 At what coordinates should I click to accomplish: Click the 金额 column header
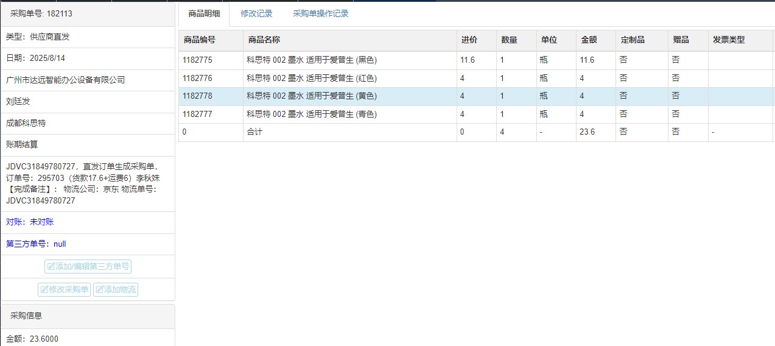[596, 40]
